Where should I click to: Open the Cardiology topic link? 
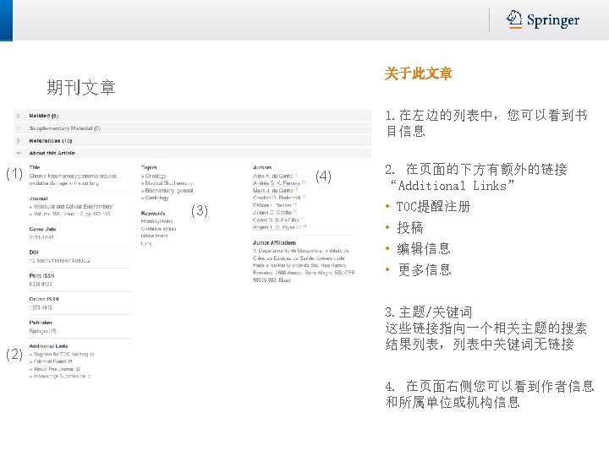pos(157,198)
